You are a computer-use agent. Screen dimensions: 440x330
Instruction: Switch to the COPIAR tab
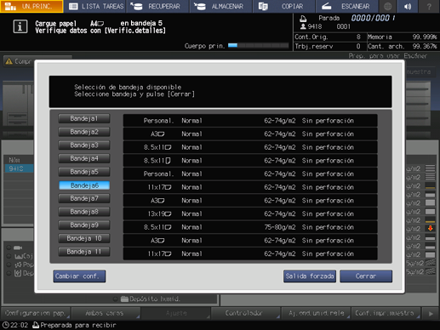click(284, 6)
